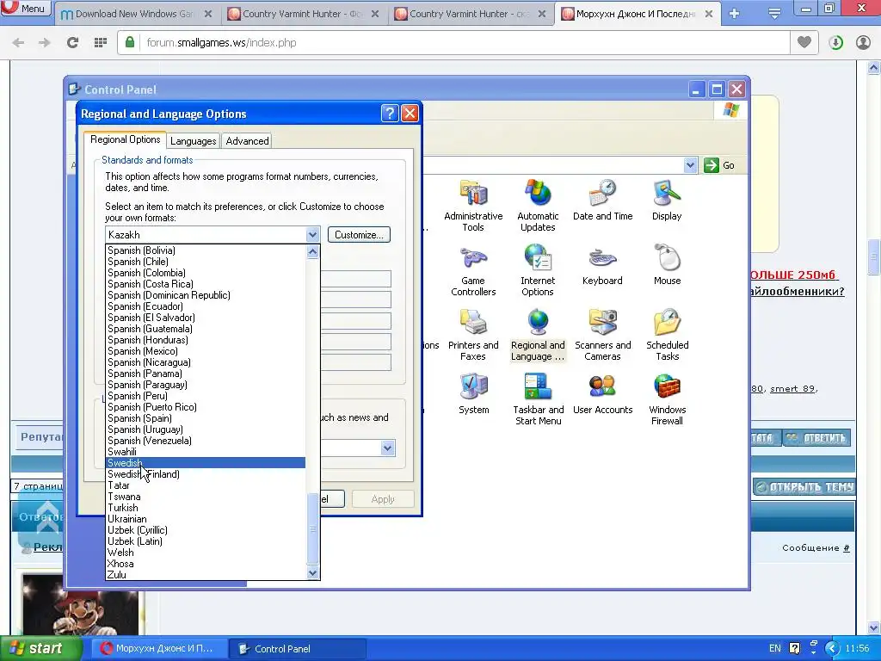Click the bookmark heart icon
This screenshot has width=881, height=661.
coord(804,42)
